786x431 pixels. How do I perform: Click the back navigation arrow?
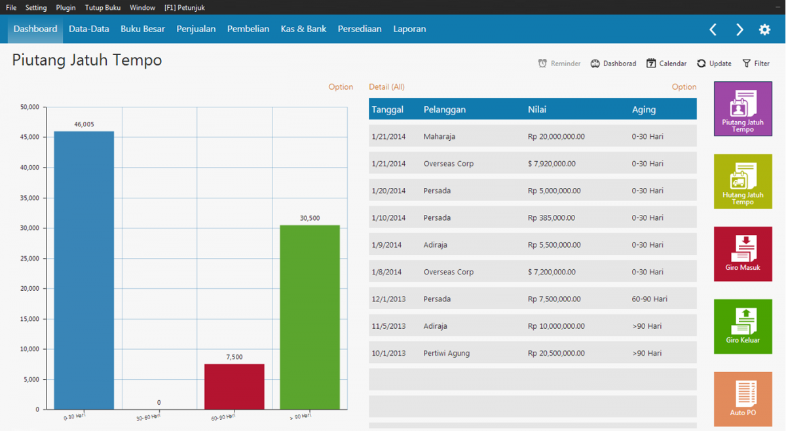(x=713, y=29)
